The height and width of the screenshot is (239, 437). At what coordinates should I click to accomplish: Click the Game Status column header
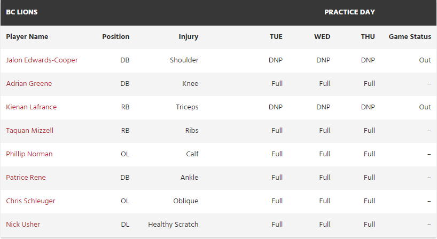coord(410,37)
